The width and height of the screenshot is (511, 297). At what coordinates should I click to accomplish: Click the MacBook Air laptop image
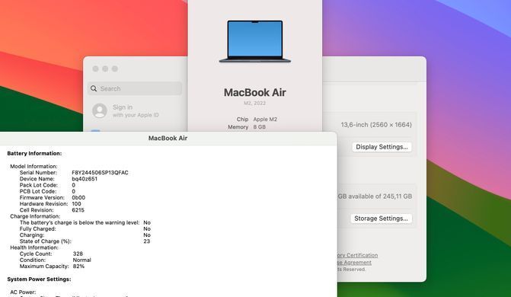[255, 41]
